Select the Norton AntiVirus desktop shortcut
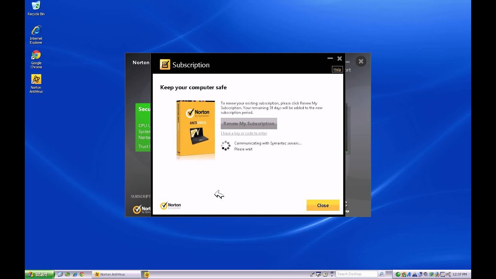Image resolution: width=496 pixels, height=279 pixels. [36, 84]
